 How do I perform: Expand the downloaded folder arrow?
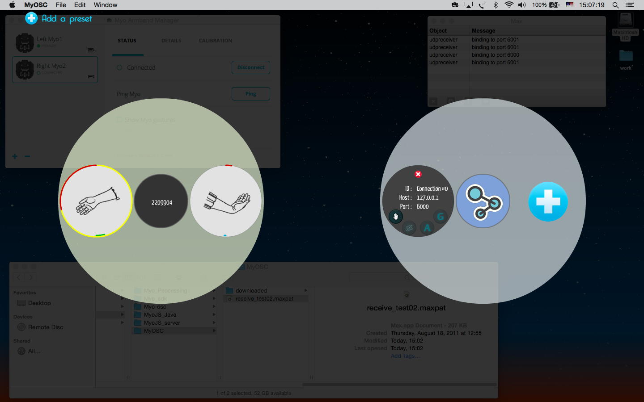click(305, 291)
